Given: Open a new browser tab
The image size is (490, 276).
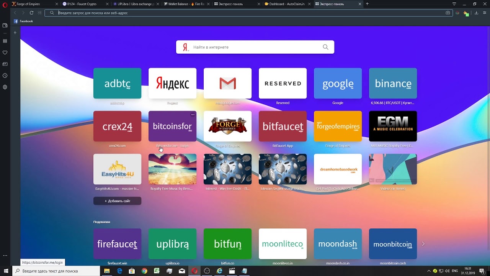Looking at the screenshot, I should point(367,4).
